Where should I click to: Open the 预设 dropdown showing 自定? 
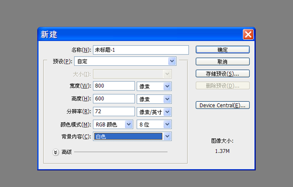[125, 61]
